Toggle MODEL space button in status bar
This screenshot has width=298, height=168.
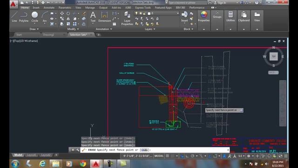click(159, 156)
